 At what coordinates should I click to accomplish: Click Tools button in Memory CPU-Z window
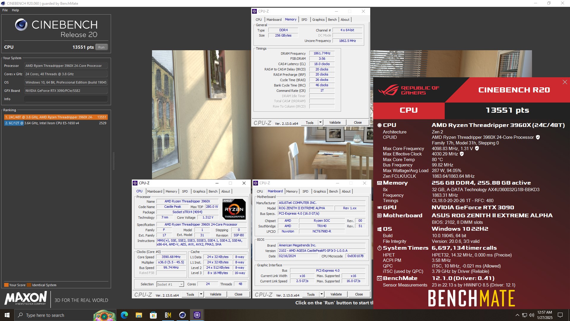[x=310, y=122]
